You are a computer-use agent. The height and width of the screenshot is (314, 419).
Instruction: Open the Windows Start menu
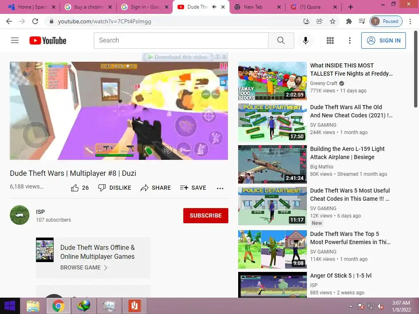point(10,306)
